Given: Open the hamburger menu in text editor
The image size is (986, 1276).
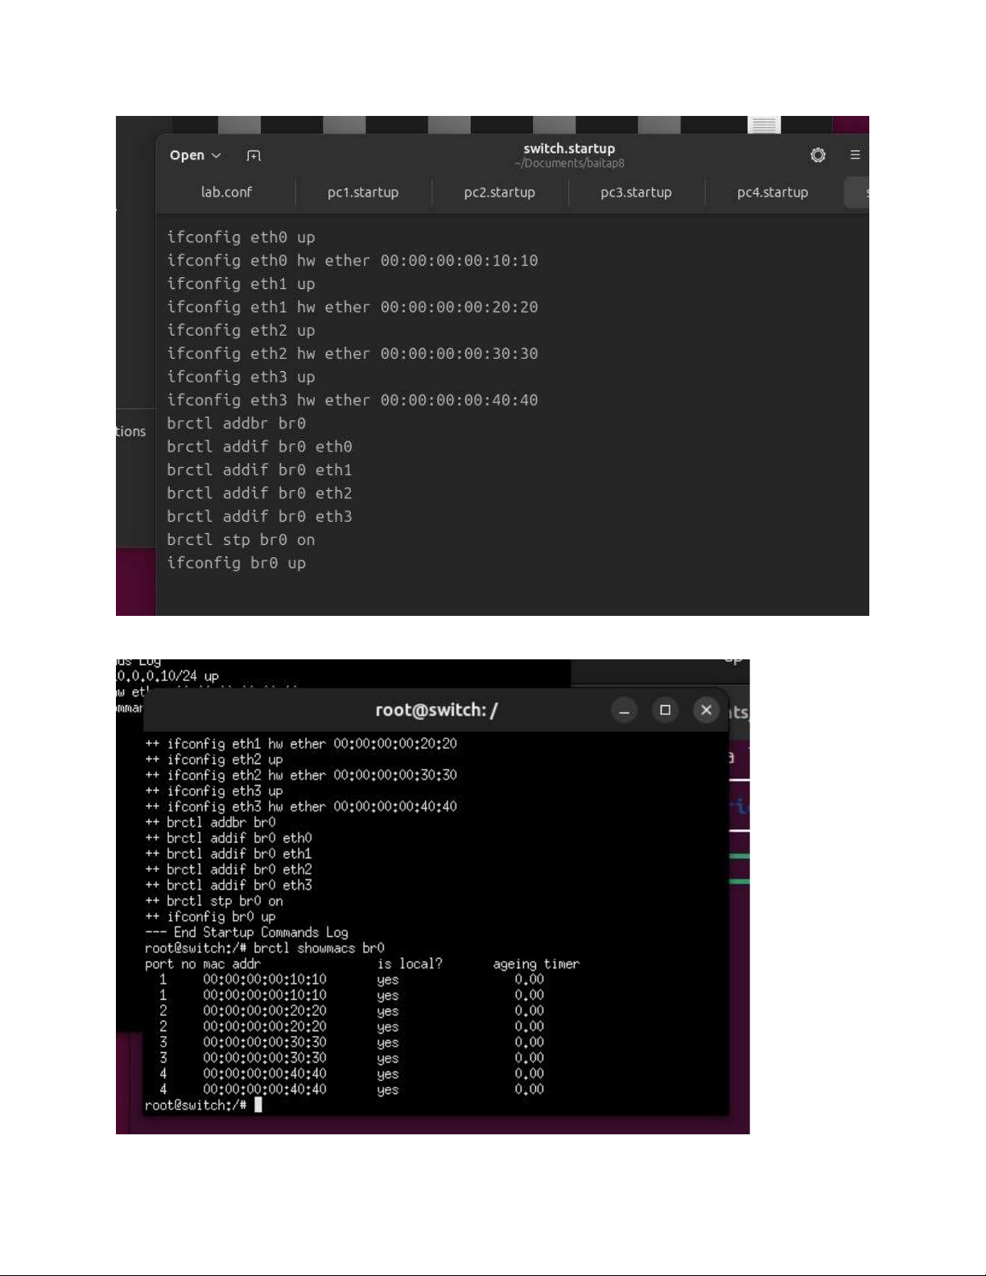Looking at the screenshot, I should click(x=855, y=155).
